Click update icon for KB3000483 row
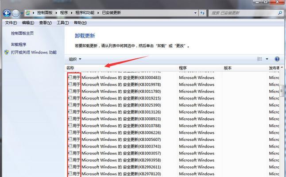286x177 pixels. pyautogui.click(x=70, y=77)
